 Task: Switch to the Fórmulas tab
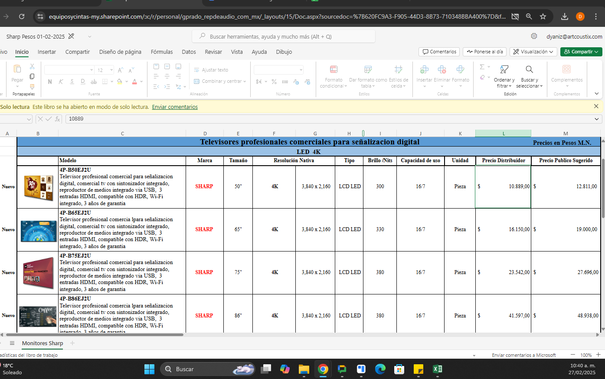coord(162,52)
